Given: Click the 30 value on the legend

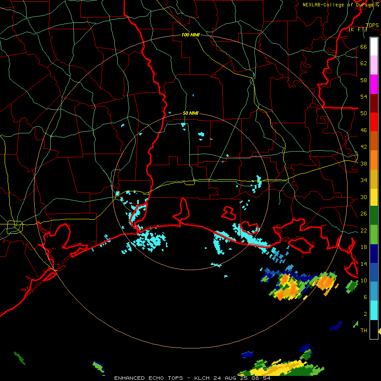Looking at the screenshot, I should coord(364,197).
